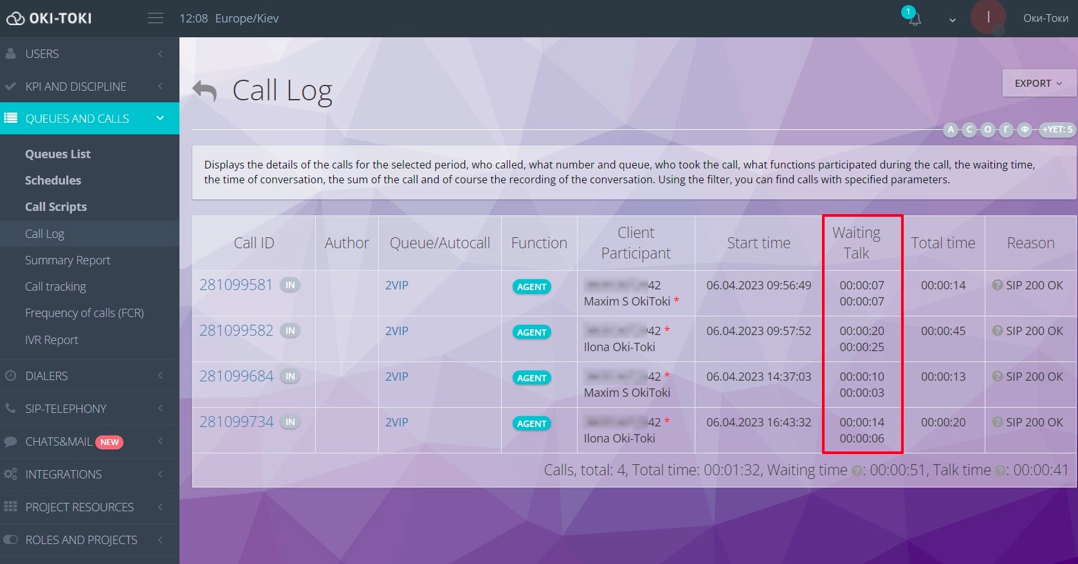Click CHATS&MAIL speech bubble icon
The image size is (1078, 564).
10,441
